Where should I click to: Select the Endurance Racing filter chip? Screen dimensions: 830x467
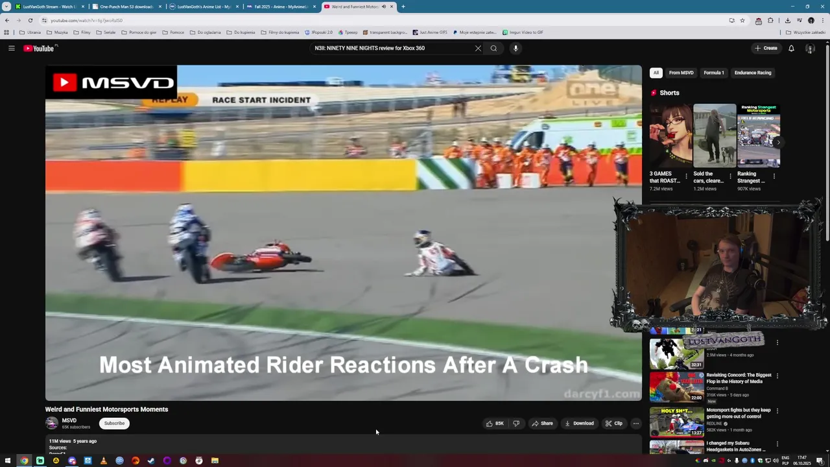753,73
